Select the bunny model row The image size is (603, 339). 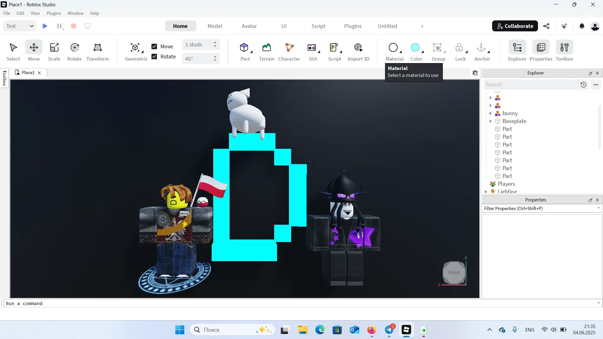(509, 113)
